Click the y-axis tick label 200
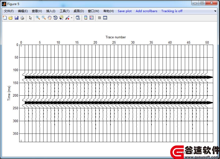The height and width of the screenshot is (159, 220). click(x=16, y=95)
